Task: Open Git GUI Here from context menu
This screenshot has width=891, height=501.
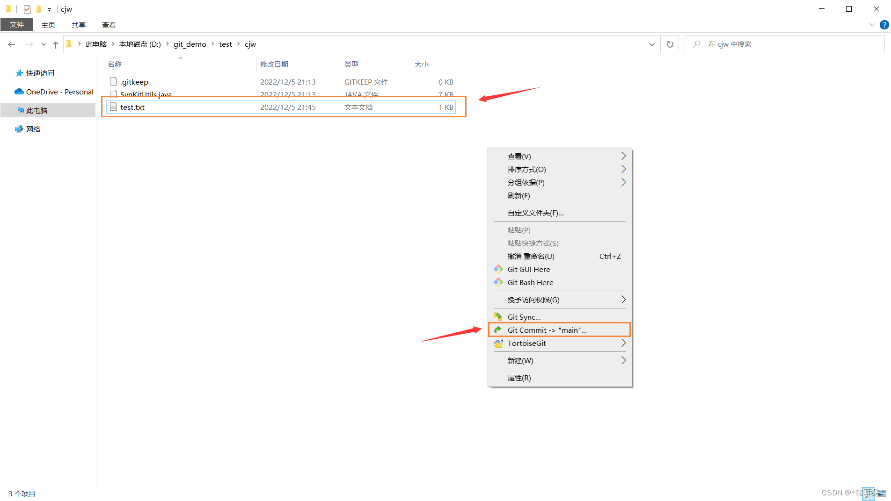Action: (x=528, y=269)
